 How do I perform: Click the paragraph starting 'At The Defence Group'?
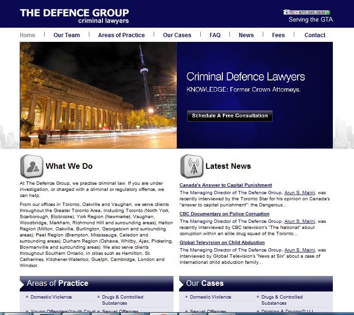coord(92,189)
